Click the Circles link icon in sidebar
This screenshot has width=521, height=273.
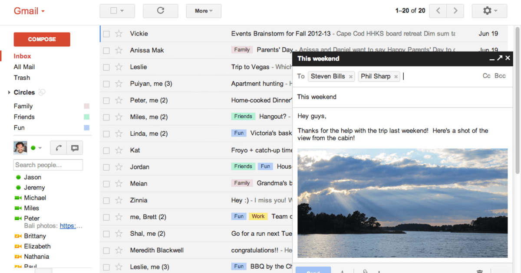tap(42, 92)
